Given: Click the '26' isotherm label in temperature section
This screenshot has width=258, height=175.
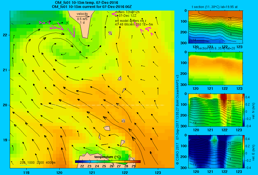Looking at the screenshot, I should (230, 19).
